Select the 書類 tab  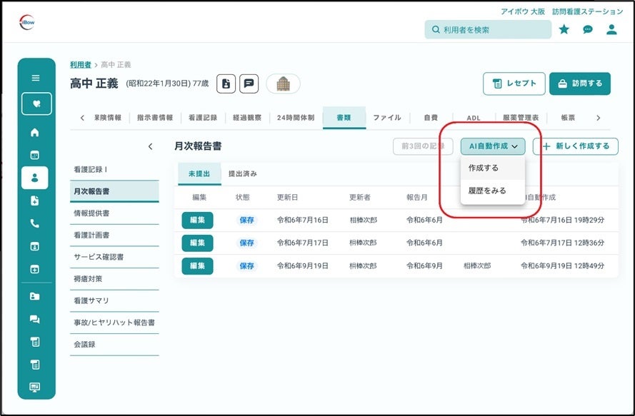pyautogui.click(x=344, y=118)
